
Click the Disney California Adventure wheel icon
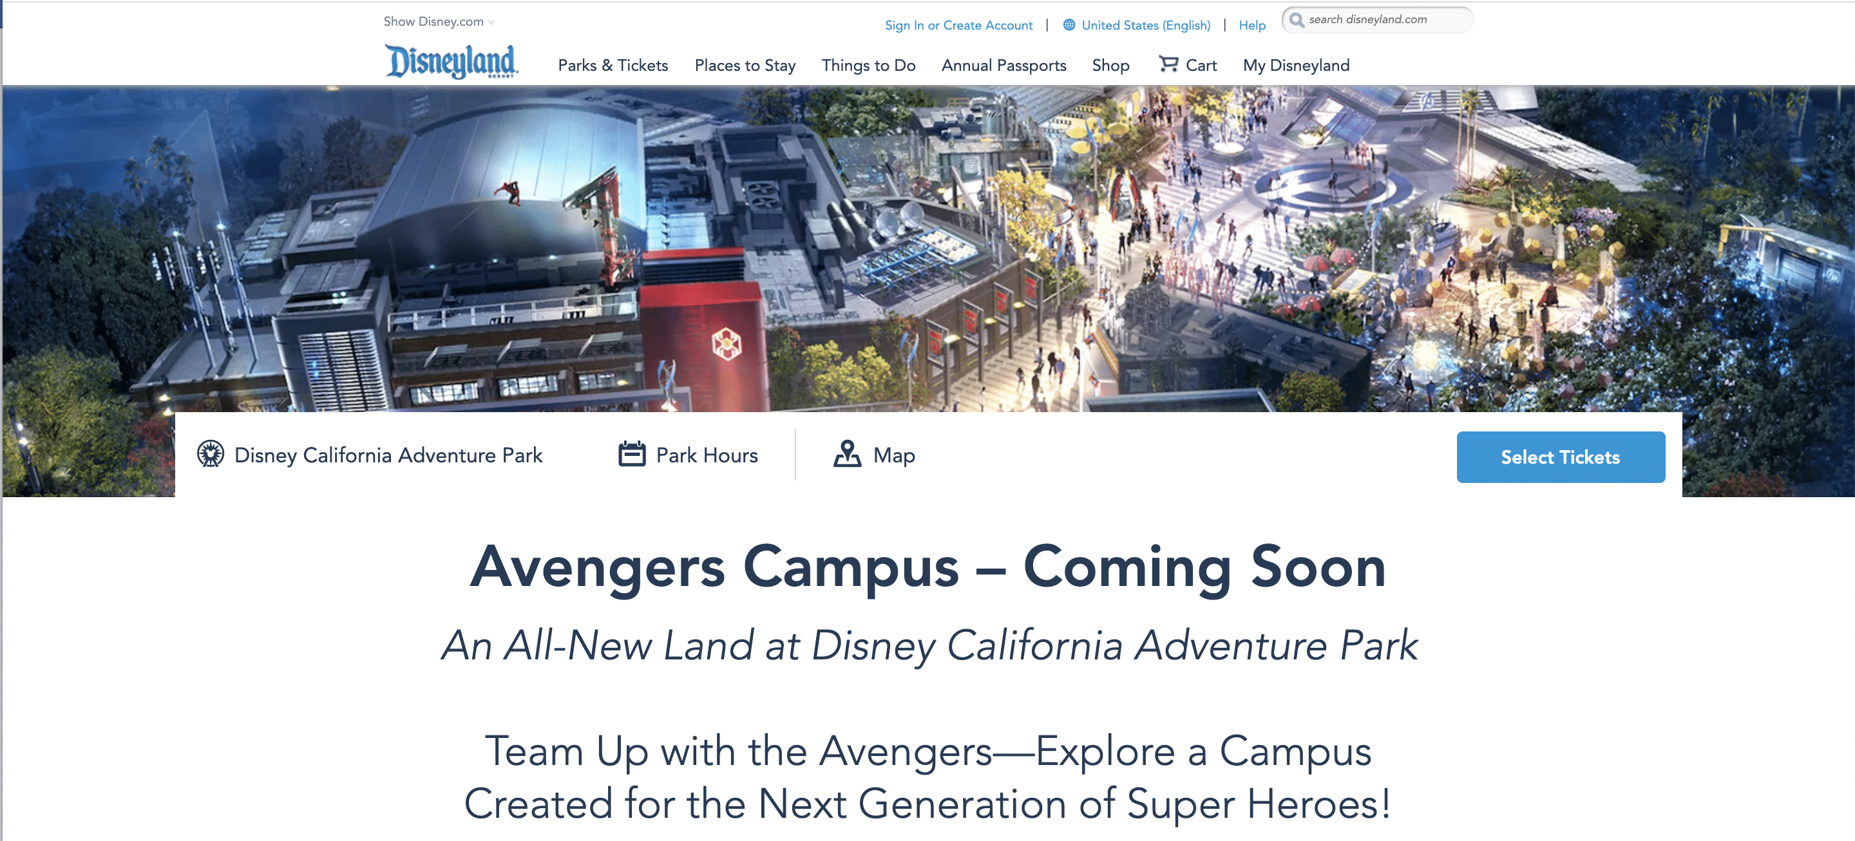[x=210, y=455]
